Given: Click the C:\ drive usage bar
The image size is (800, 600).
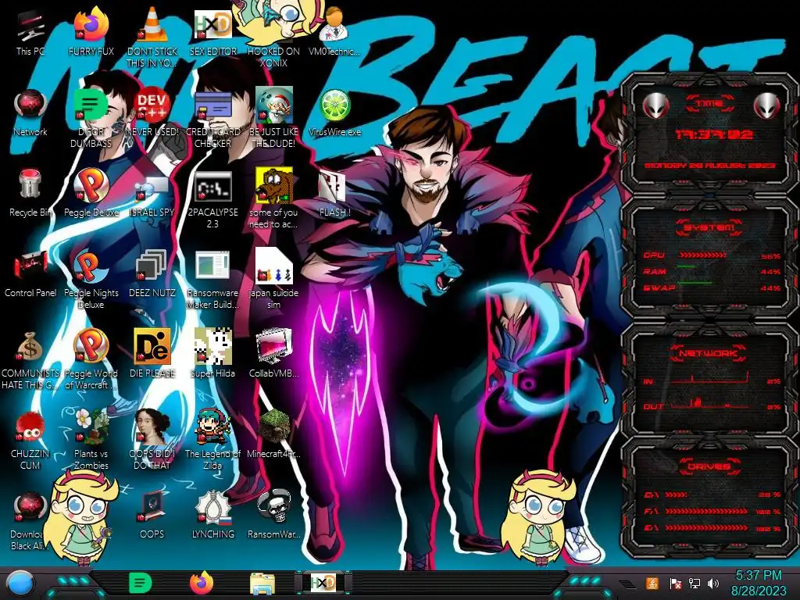Looking at the screenshot, I should coord(677,495).
